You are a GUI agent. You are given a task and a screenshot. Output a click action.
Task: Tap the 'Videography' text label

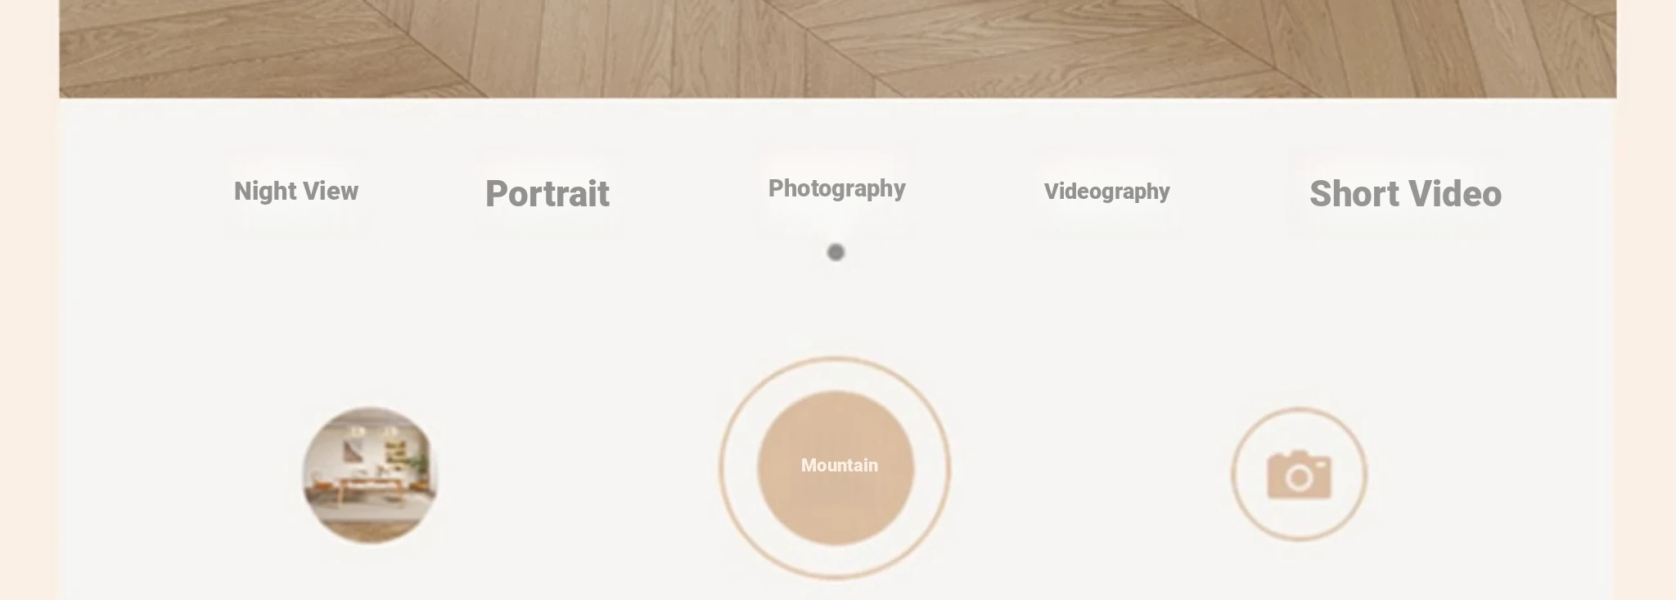[x=1106, y=192]
